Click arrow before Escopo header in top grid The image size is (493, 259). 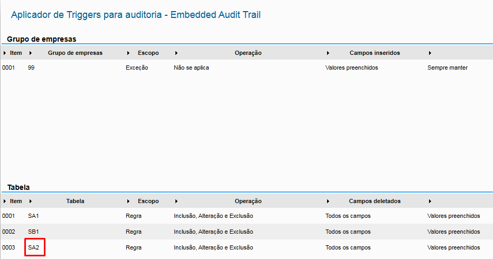pos(129,53)
